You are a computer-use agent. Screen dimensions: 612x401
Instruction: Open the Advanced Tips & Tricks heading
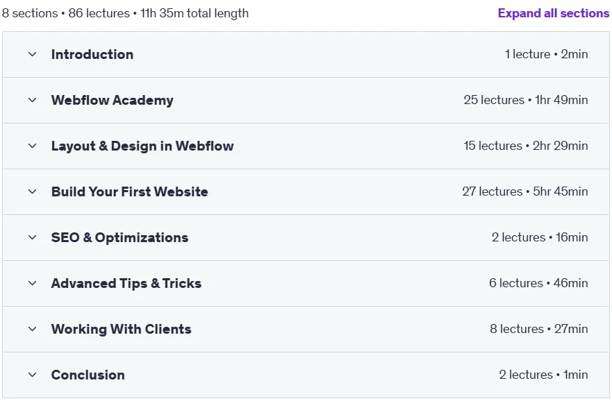pyautogui.click(x=126, y=283)
